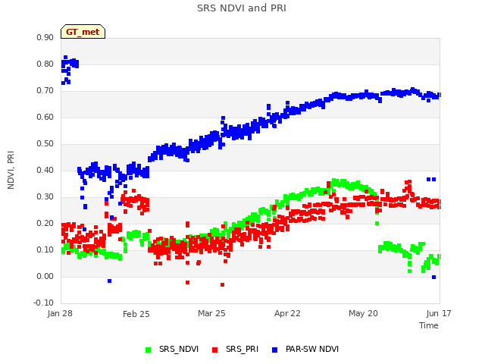Click the Jun 17 x-axis label
Image resolution: width=485 pixels, height=364 pixels.
tap(439, 313)
